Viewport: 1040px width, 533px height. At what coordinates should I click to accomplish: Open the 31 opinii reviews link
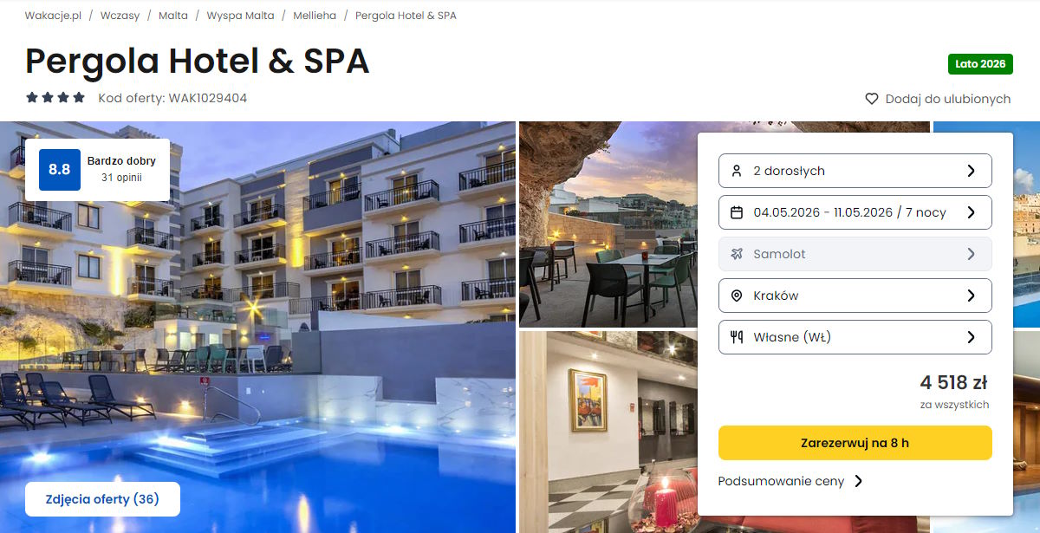point(121,178)
